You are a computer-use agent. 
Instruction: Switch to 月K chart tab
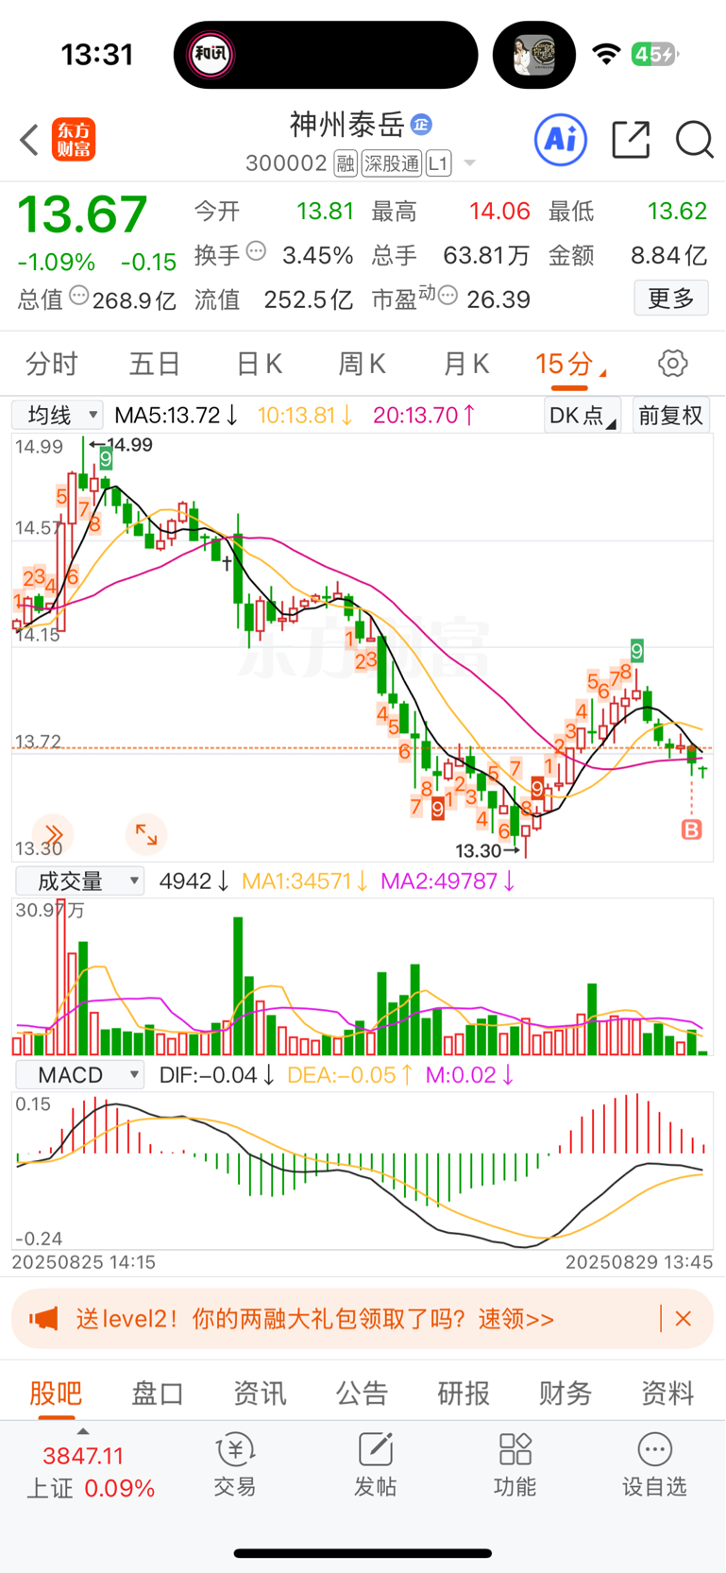tap(465, 364)
